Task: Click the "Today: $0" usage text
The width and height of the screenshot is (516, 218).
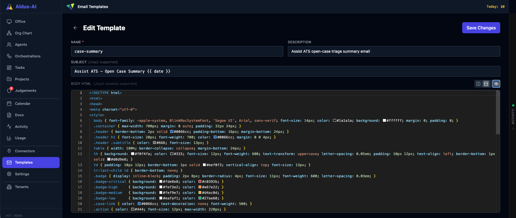Action: tap(495, 7)
